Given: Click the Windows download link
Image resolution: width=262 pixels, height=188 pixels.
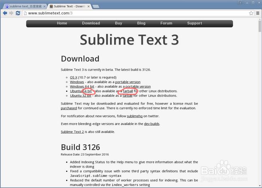Looking at the screenshot, I should 77,82.
